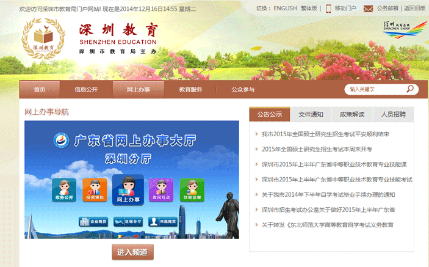Screen dimensions: 429x267
Task: Go to 首页 in navigation bar
Action: pyautogui.click(x=40, y=89)
